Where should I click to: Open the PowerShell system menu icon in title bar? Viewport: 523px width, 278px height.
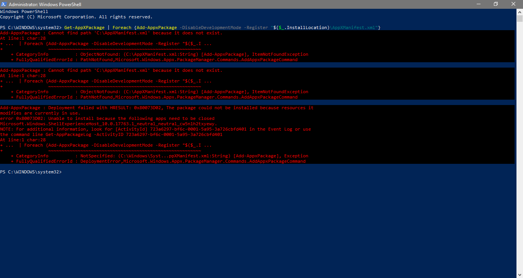click(x=4, y=4)
